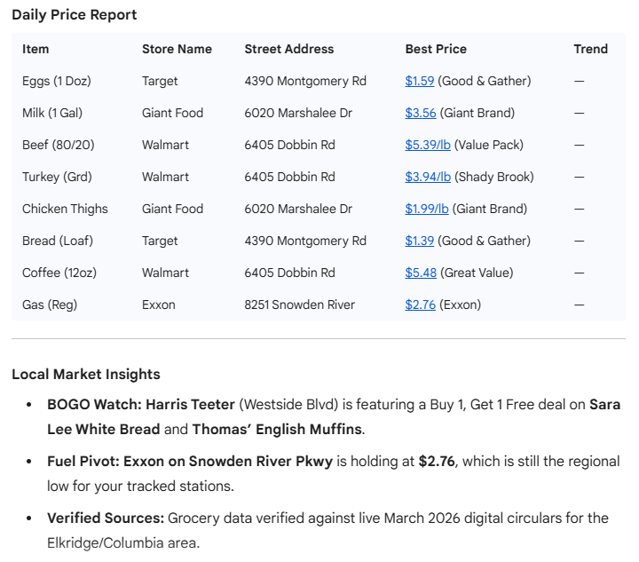639x562 pixels.
Task: Follow the $2.76 gas link in table
Action: coord(420,305)
